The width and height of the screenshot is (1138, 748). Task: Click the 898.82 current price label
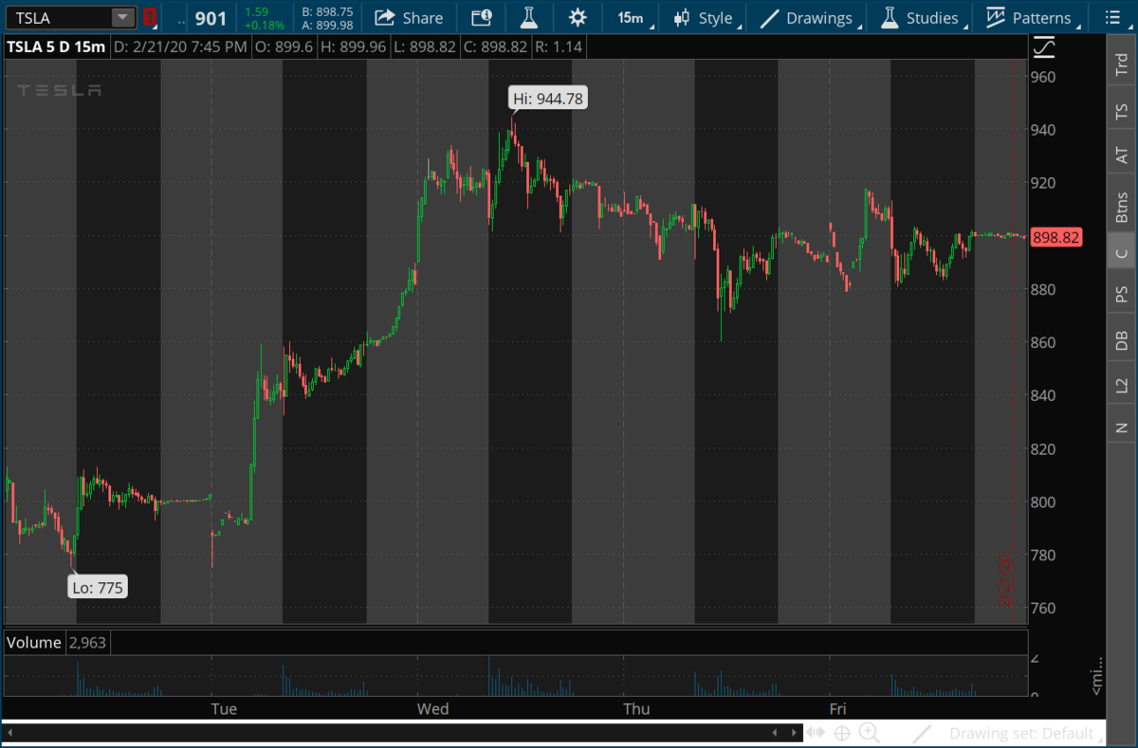pos(1055,237)
